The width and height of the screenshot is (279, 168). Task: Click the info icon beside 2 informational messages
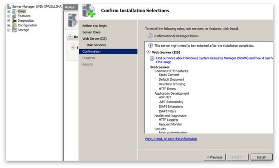[150, 36]
